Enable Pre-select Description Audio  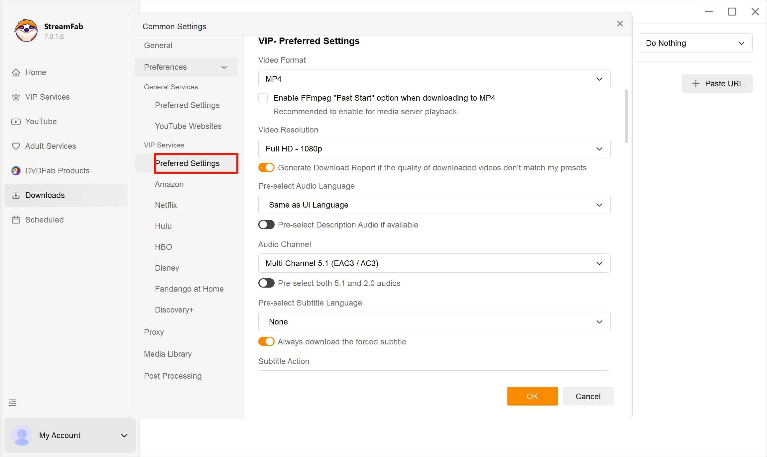pyautogui.click(x=266, y=225)
